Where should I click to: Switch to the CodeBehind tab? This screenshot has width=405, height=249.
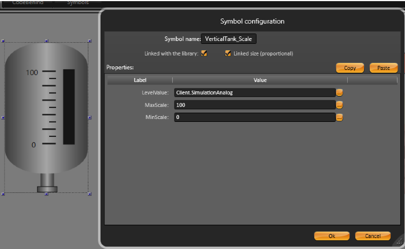(x=29, y=3)
